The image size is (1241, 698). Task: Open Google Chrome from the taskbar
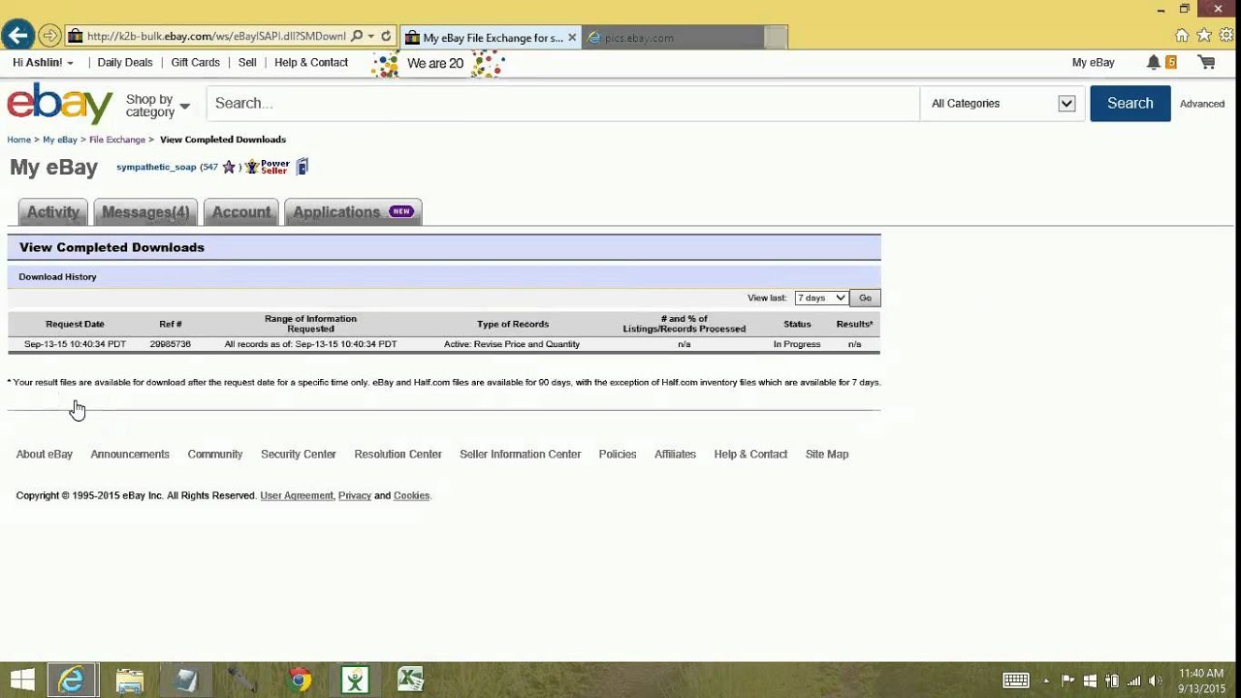pos(300,680)
